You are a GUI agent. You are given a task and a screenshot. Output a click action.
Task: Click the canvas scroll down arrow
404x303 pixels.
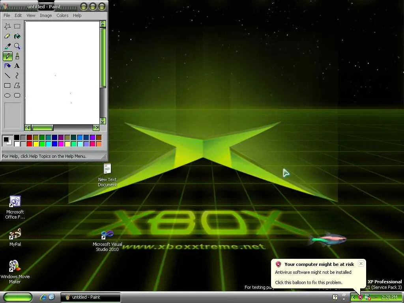point(103,121)
